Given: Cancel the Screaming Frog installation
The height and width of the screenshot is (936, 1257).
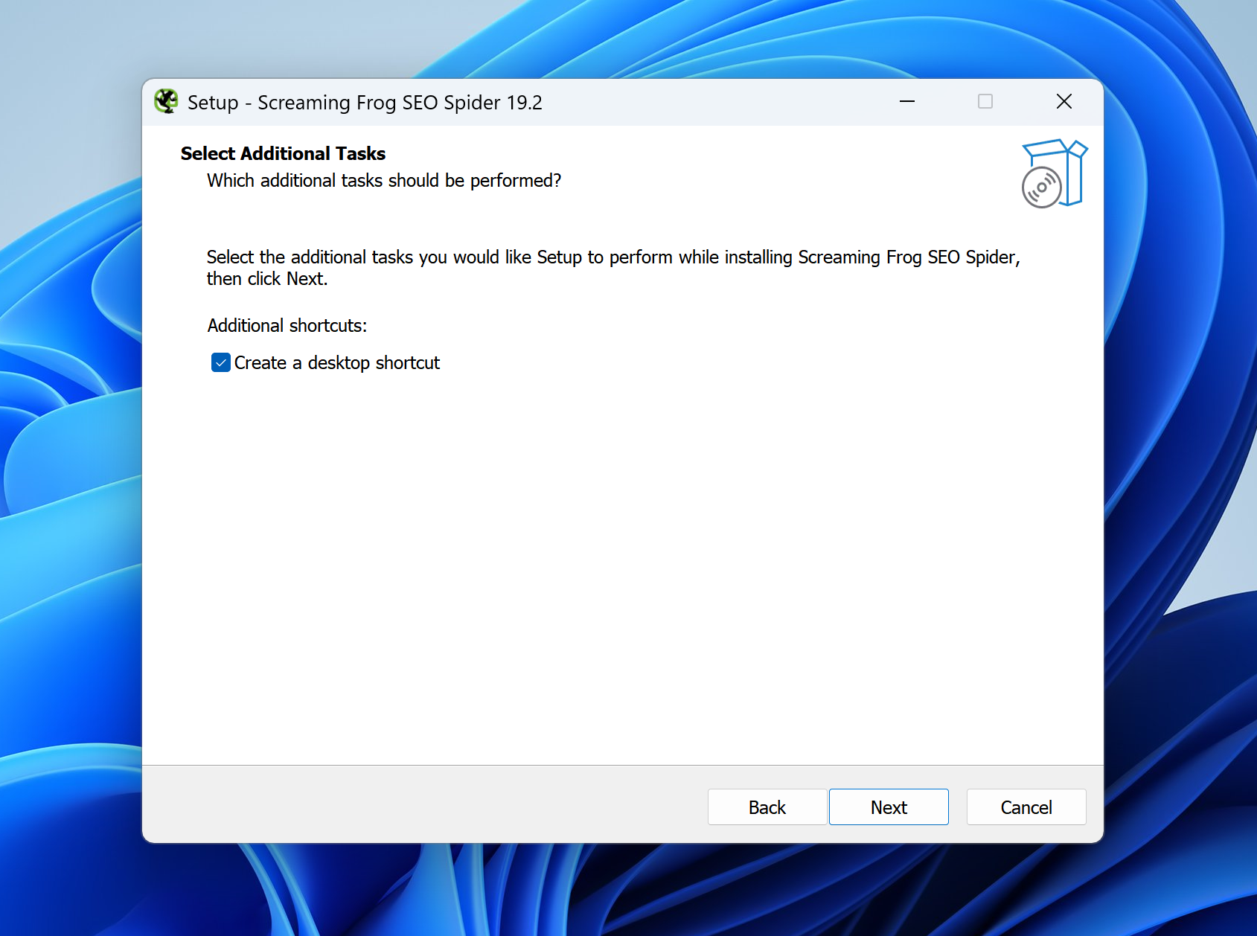Looking at the screenshot, I should tap(1026, 807).
